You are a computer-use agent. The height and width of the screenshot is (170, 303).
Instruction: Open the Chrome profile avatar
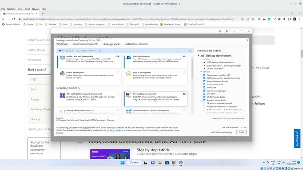tap(294, 19)
